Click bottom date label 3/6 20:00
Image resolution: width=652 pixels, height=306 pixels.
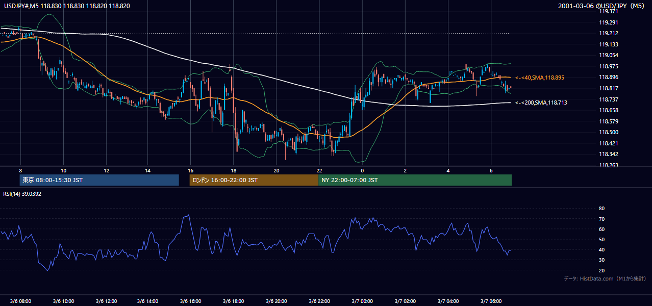click(277, 301)
